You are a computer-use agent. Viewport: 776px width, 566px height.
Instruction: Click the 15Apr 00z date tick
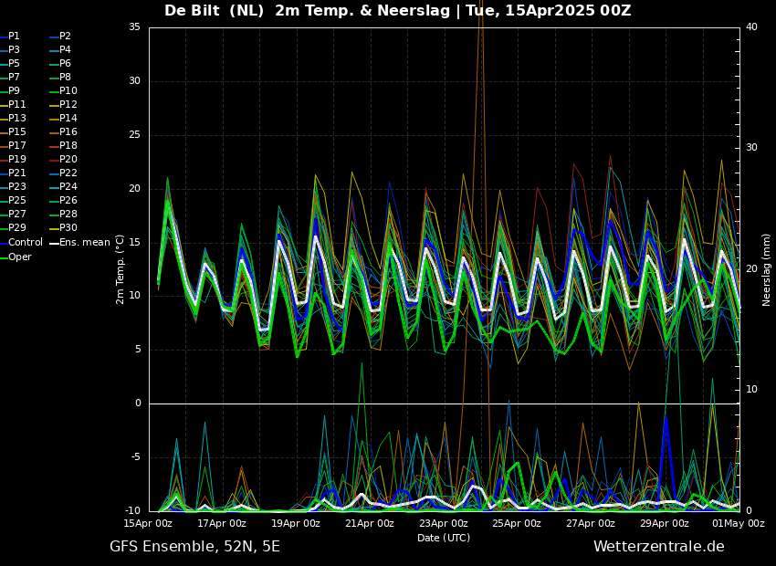[148, 524]
